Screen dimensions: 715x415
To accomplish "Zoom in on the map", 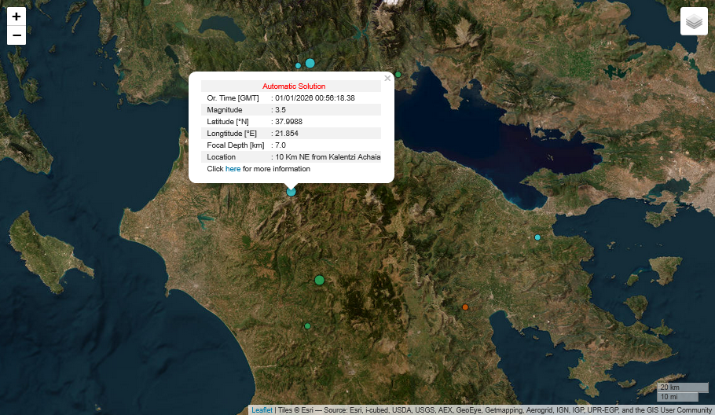I will tap(16, 17).
